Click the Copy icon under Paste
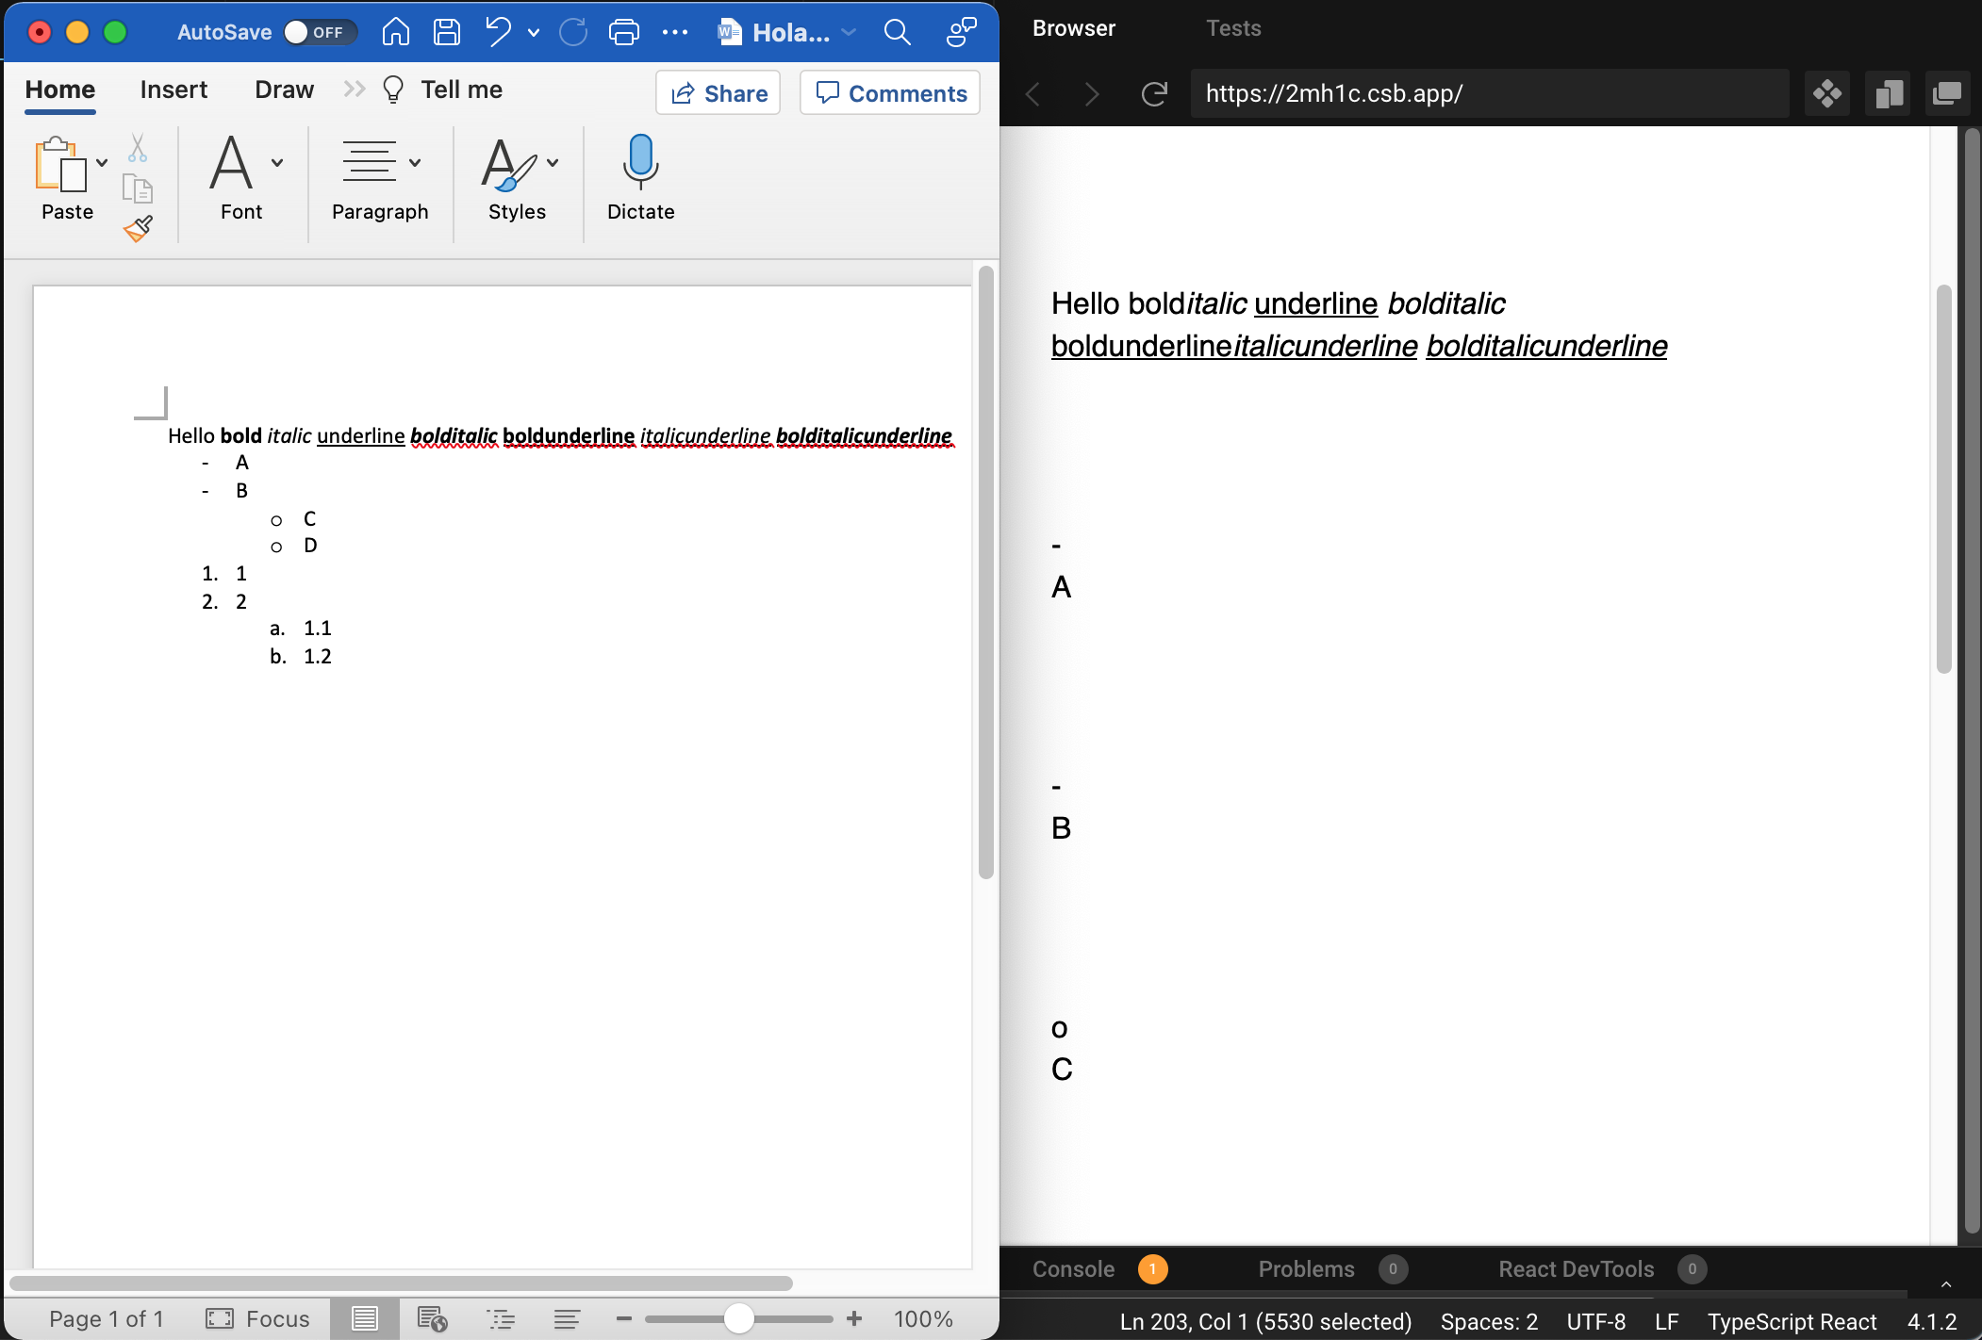Viewport: 1982px width, 1340px height. pyautogui.click(x=138, y=188)
